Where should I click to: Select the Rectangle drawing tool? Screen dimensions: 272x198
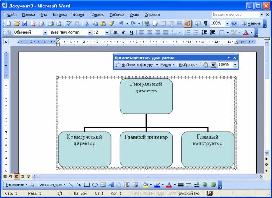tap(87, 184)
